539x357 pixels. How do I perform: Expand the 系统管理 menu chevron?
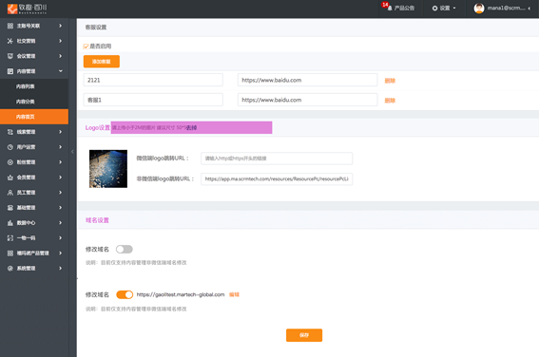pos(61,268)
